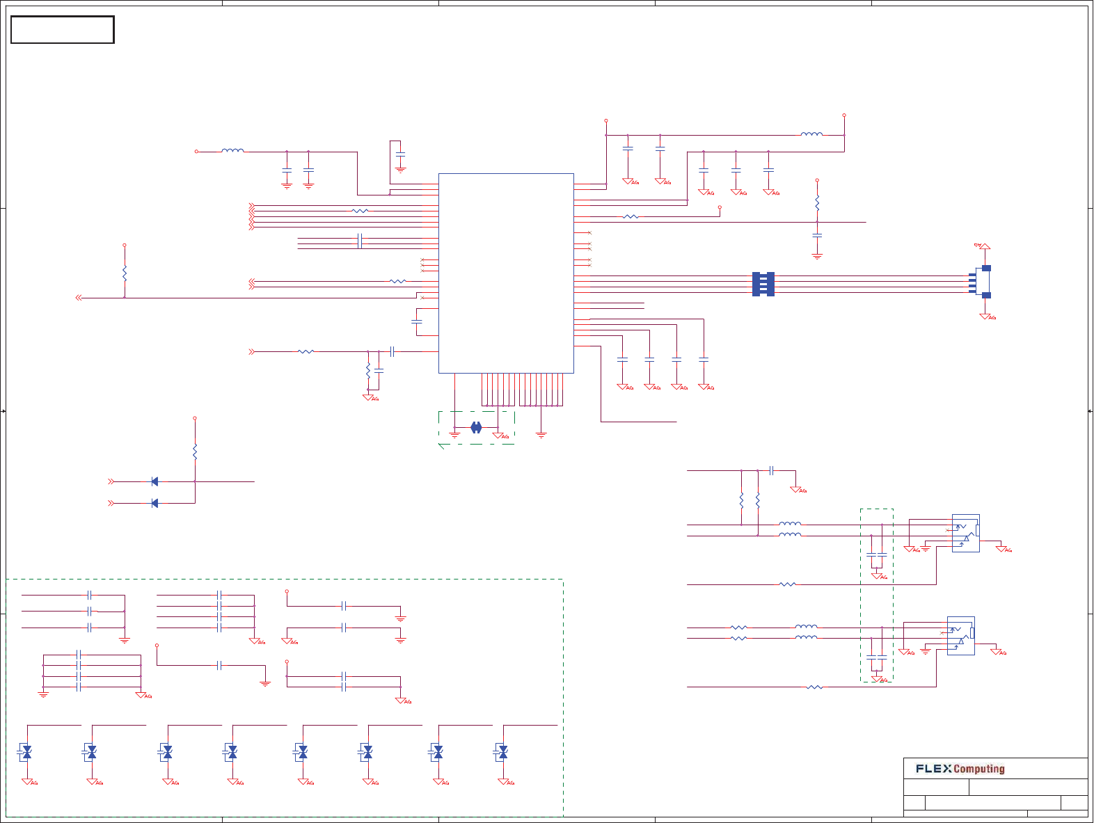Select the inductor on the top-right power rail
This screenshot has height=823, width=1094.
[x=811, y=134]
